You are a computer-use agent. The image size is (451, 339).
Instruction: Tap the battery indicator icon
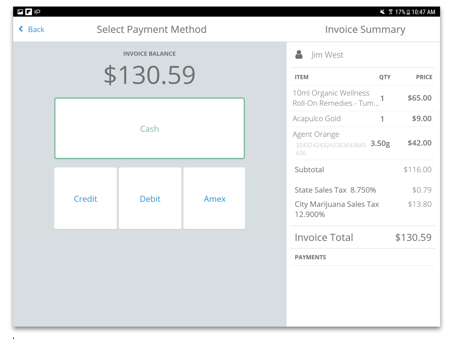tap(408, 12)
